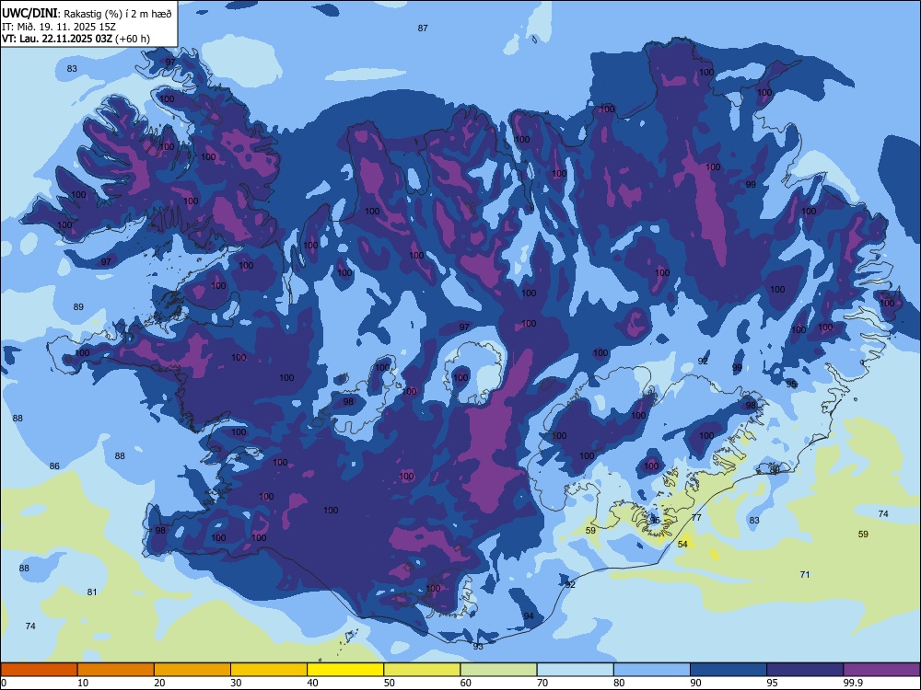Click the 90–95 blue legend swatch
The width and height of the screenshot is (921, 690).
click(x=729, y=670)
